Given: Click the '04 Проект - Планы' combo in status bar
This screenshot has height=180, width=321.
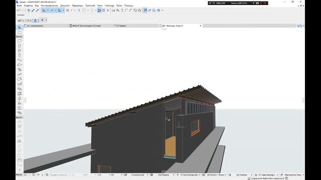Looking at the screenshot, I should 216,175.
